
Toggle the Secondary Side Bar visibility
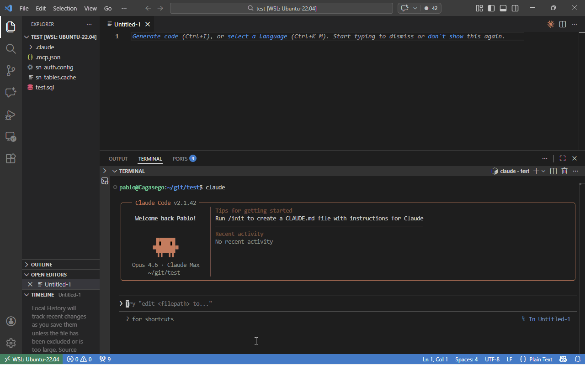(x=515, y=8)
